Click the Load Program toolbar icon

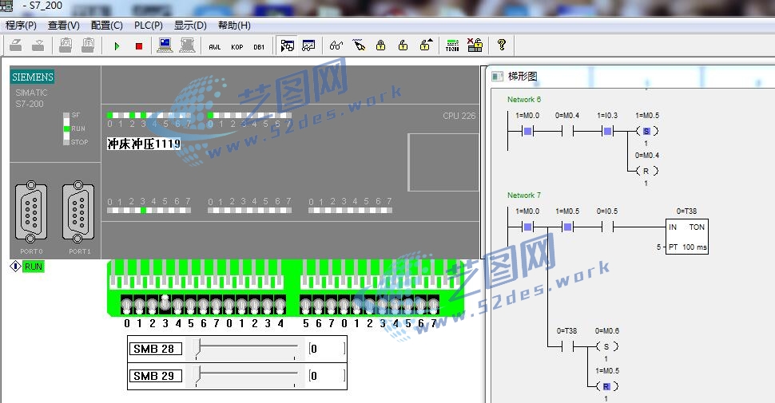[16, 45]
